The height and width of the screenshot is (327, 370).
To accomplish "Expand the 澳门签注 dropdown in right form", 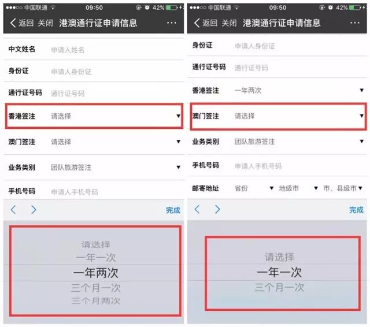I will coord(278,116).
